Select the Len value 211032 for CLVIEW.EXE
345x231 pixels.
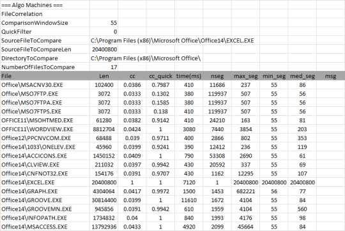coord(104,164)
